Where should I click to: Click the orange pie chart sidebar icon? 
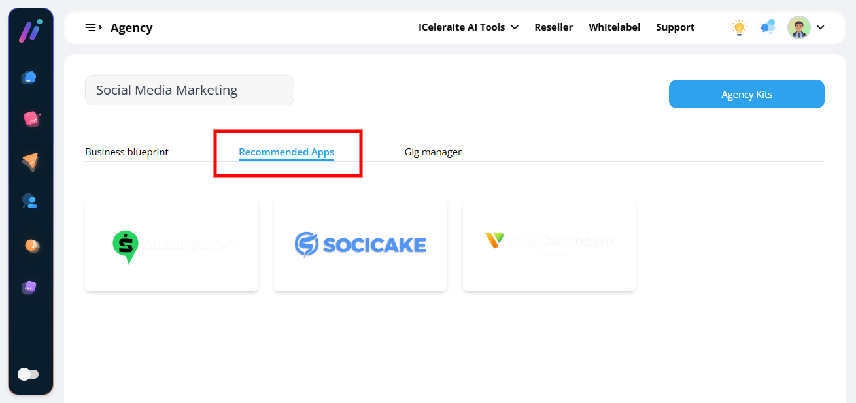click(31, 246)
